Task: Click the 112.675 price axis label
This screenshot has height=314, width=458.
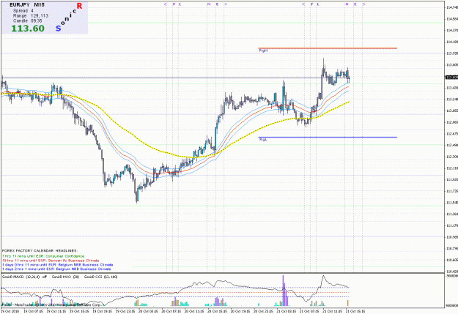Action: pyautogui.click(x=452, y=134)
